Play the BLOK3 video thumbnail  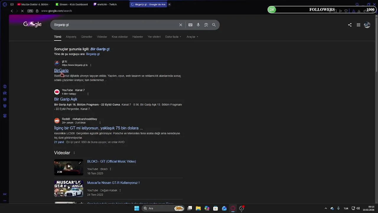pyautogui.click(x=69, y=167)
